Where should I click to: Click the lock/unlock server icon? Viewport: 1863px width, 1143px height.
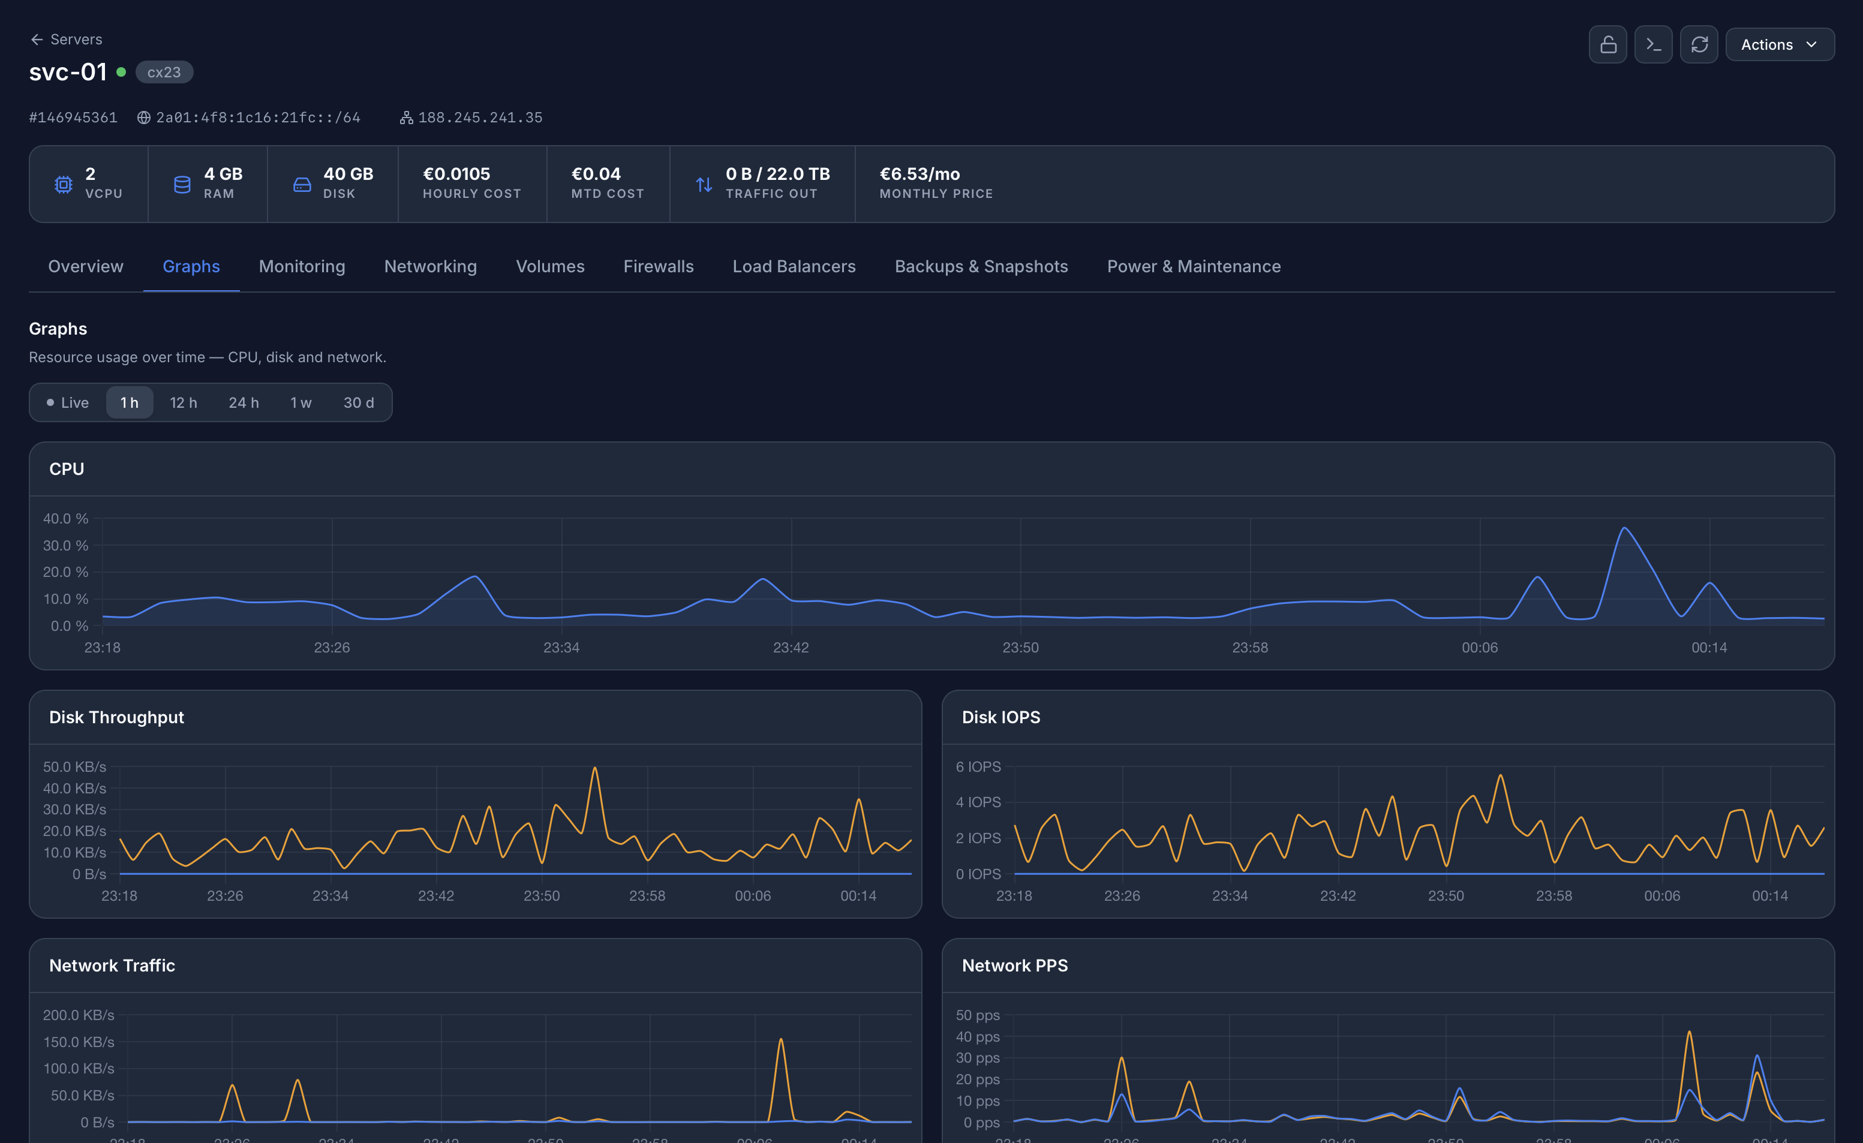coord(1607,44)
